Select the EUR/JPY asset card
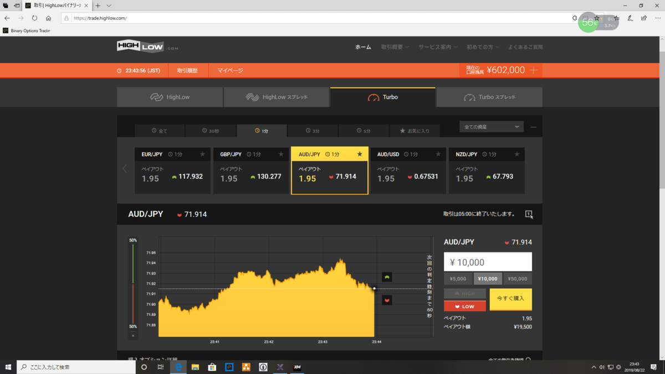Screen dimensions: 665x374 pos(172,171)
